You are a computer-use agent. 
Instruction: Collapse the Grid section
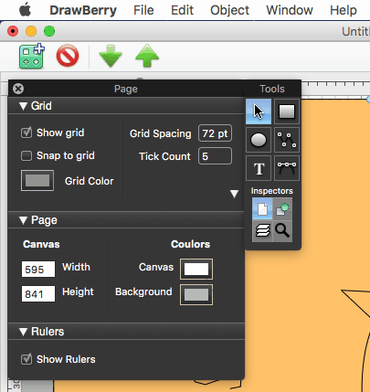point(23,106)
